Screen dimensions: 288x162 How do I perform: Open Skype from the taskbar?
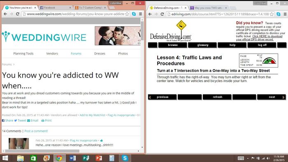coord(125,158)
